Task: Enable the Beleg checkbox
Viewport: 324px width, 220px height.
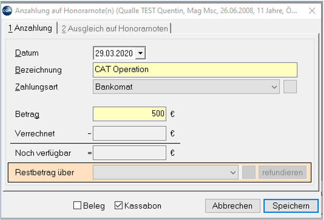Action: click(x=77, y=205)
